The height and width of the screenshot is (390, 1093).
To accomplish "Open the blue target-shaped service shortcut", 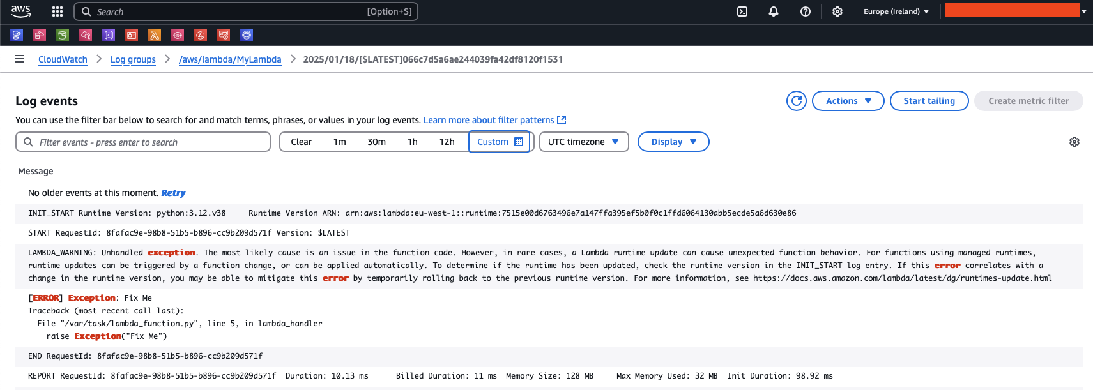I will pos(247,35).
